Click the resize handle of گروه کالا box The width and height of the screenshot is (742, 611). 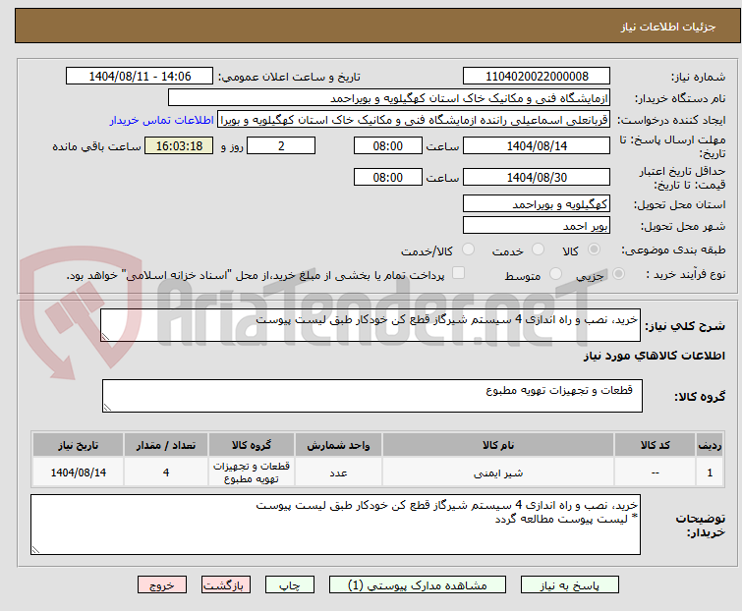[x=107, y=408]
